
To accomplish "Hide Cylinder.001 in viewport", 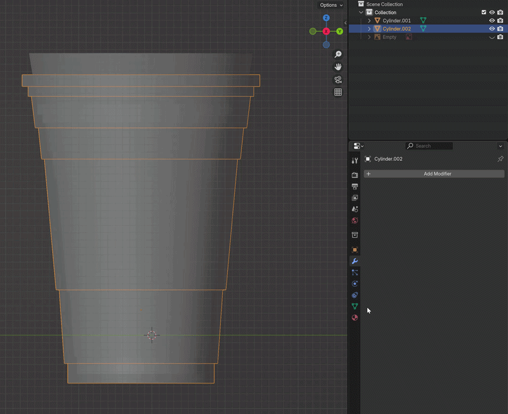I will [x=491, y=20].
